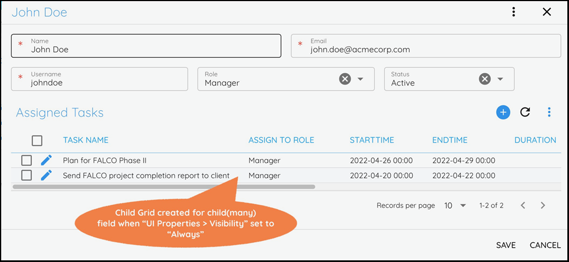Sort by the STARTTIME column header
Image resolution: width=569 pixels, height=262 pixels.
coord(371,140)
